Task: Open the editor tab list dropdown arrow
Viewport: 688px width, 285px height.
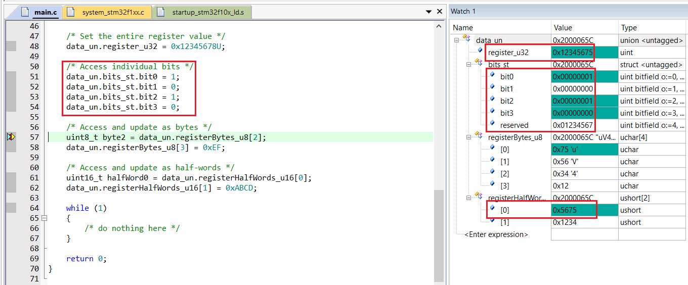Action: pyautogui.click(x=428, y=12)
